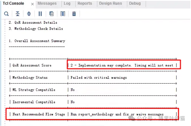The image size is (191, 126).
Task: Open the console search (magnifier) tool
Action: tap(6, 14)
